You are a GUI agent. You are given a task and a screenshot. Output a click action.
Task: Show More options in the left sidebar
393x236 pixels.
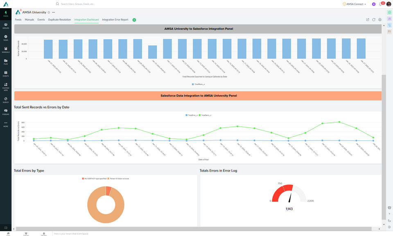click(5, 124)
